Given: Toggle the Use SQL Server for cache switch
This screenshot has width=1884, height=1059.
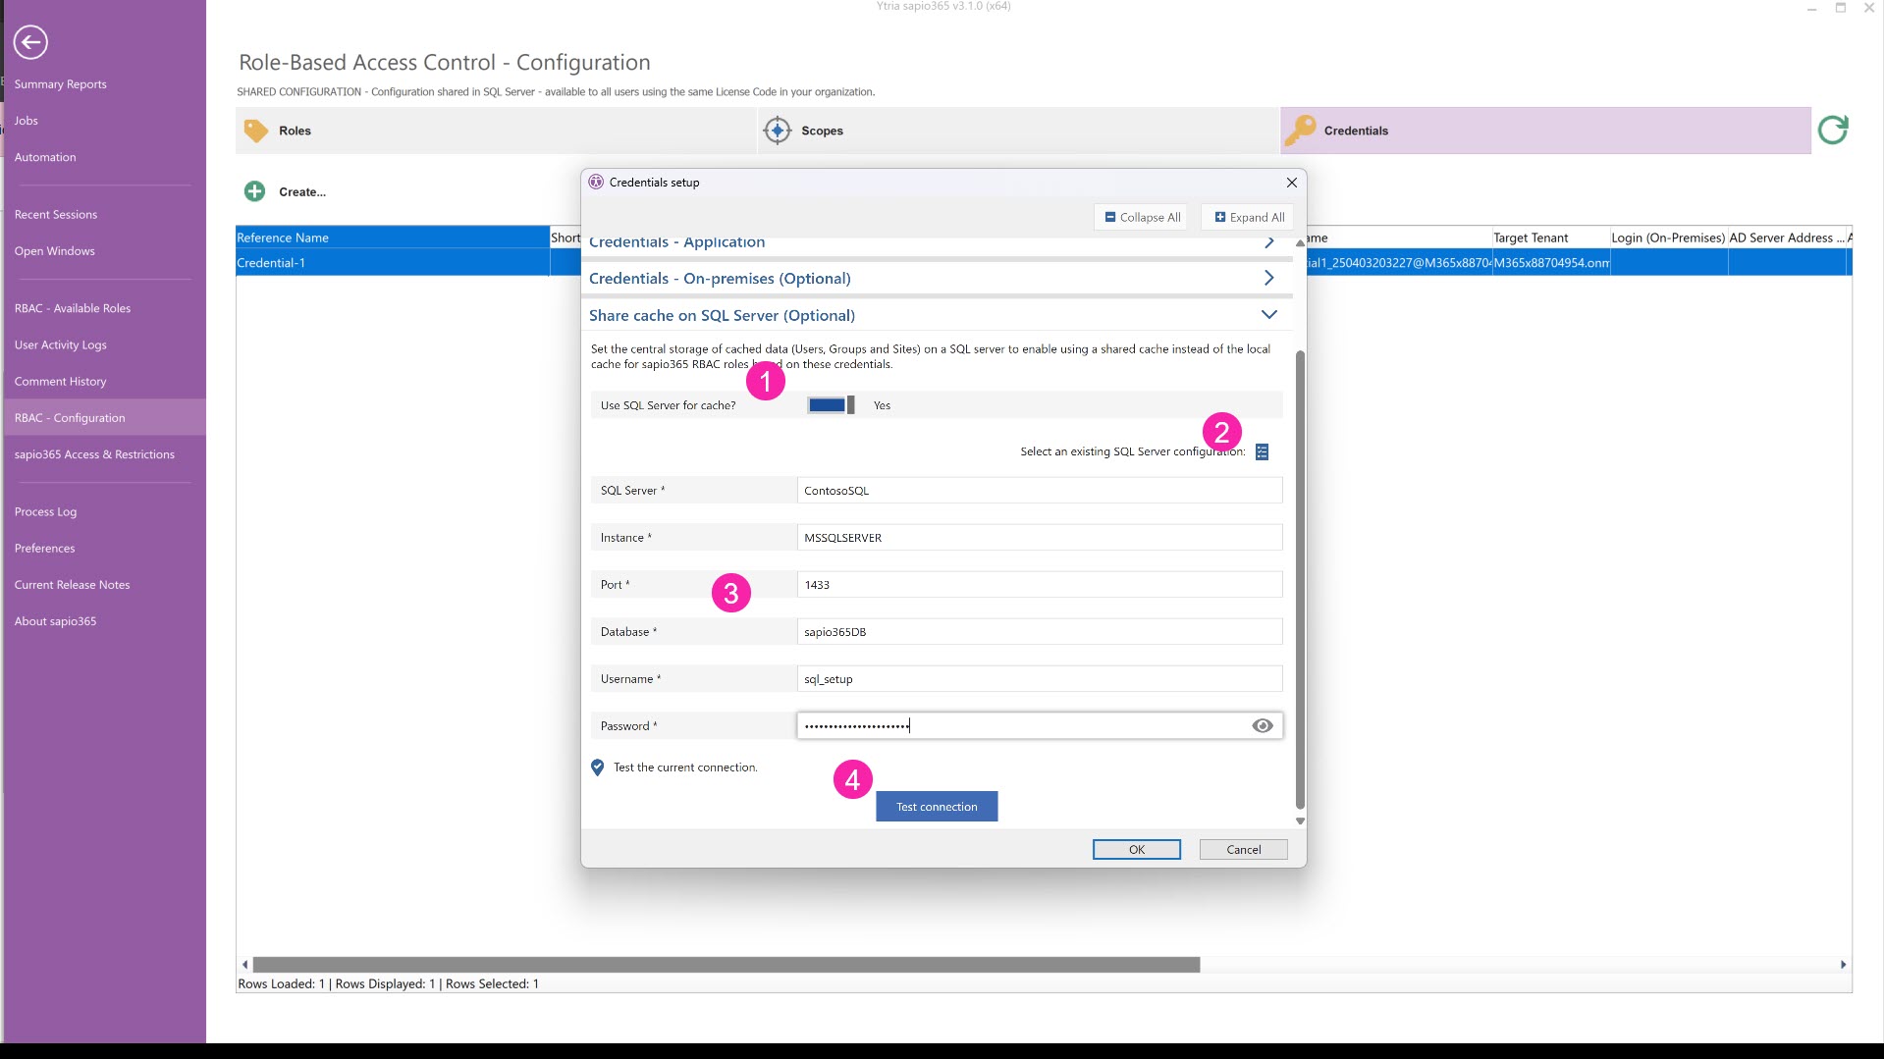Looking at the screenshot, I should pos(831,405).
